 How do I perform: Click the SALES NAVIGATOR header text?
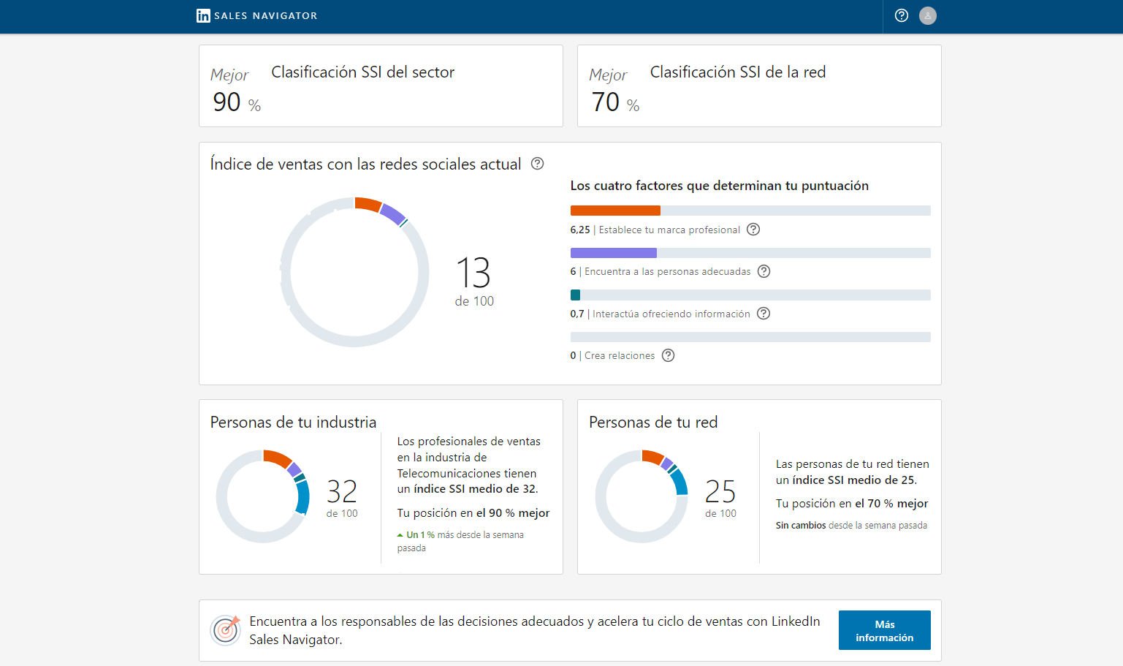click(266, 16)
